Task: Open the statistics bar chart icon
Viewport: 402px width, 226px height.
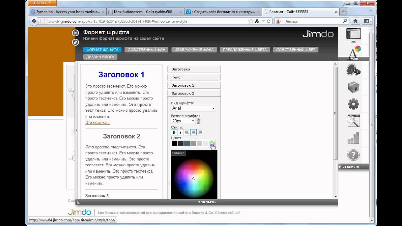Action: pos(354,138)
